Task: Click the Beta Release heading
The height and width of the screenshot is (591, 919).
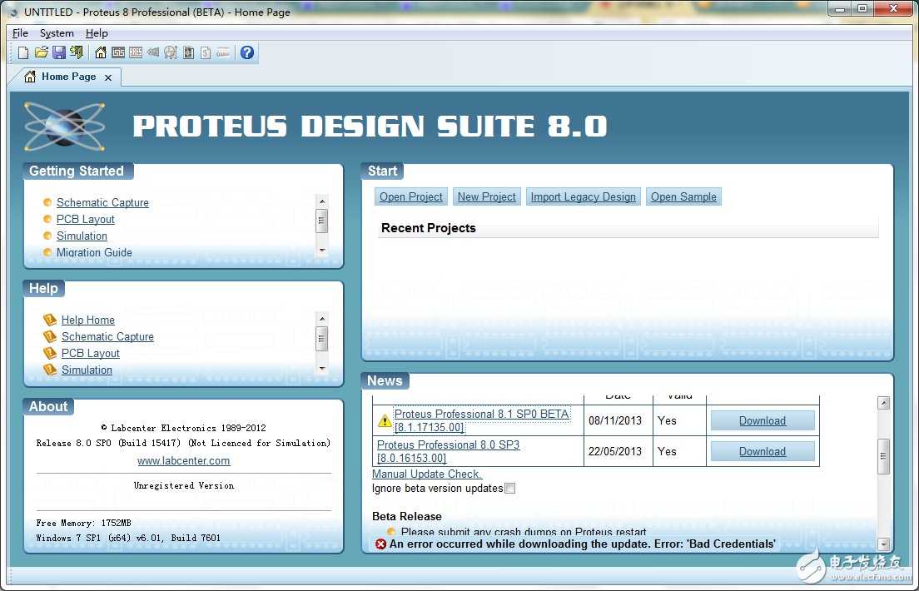Action: 407,517
